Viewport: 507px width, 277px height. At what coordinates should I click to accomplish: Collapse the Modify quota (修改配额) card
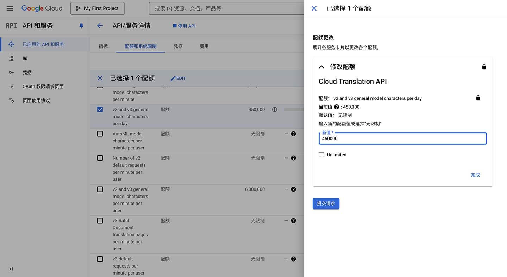point(321,67)
